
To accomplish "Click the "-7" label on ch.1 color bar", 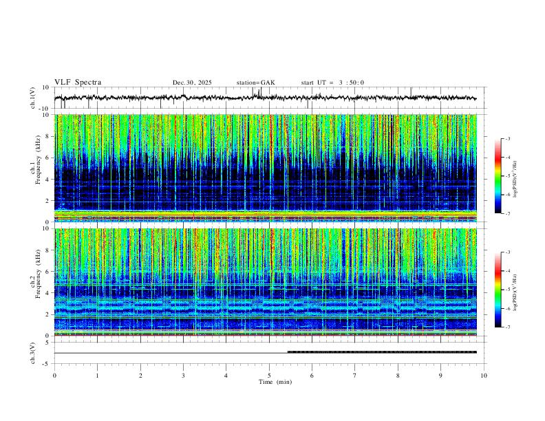I will pyautogui.click(x=508, y=213).
